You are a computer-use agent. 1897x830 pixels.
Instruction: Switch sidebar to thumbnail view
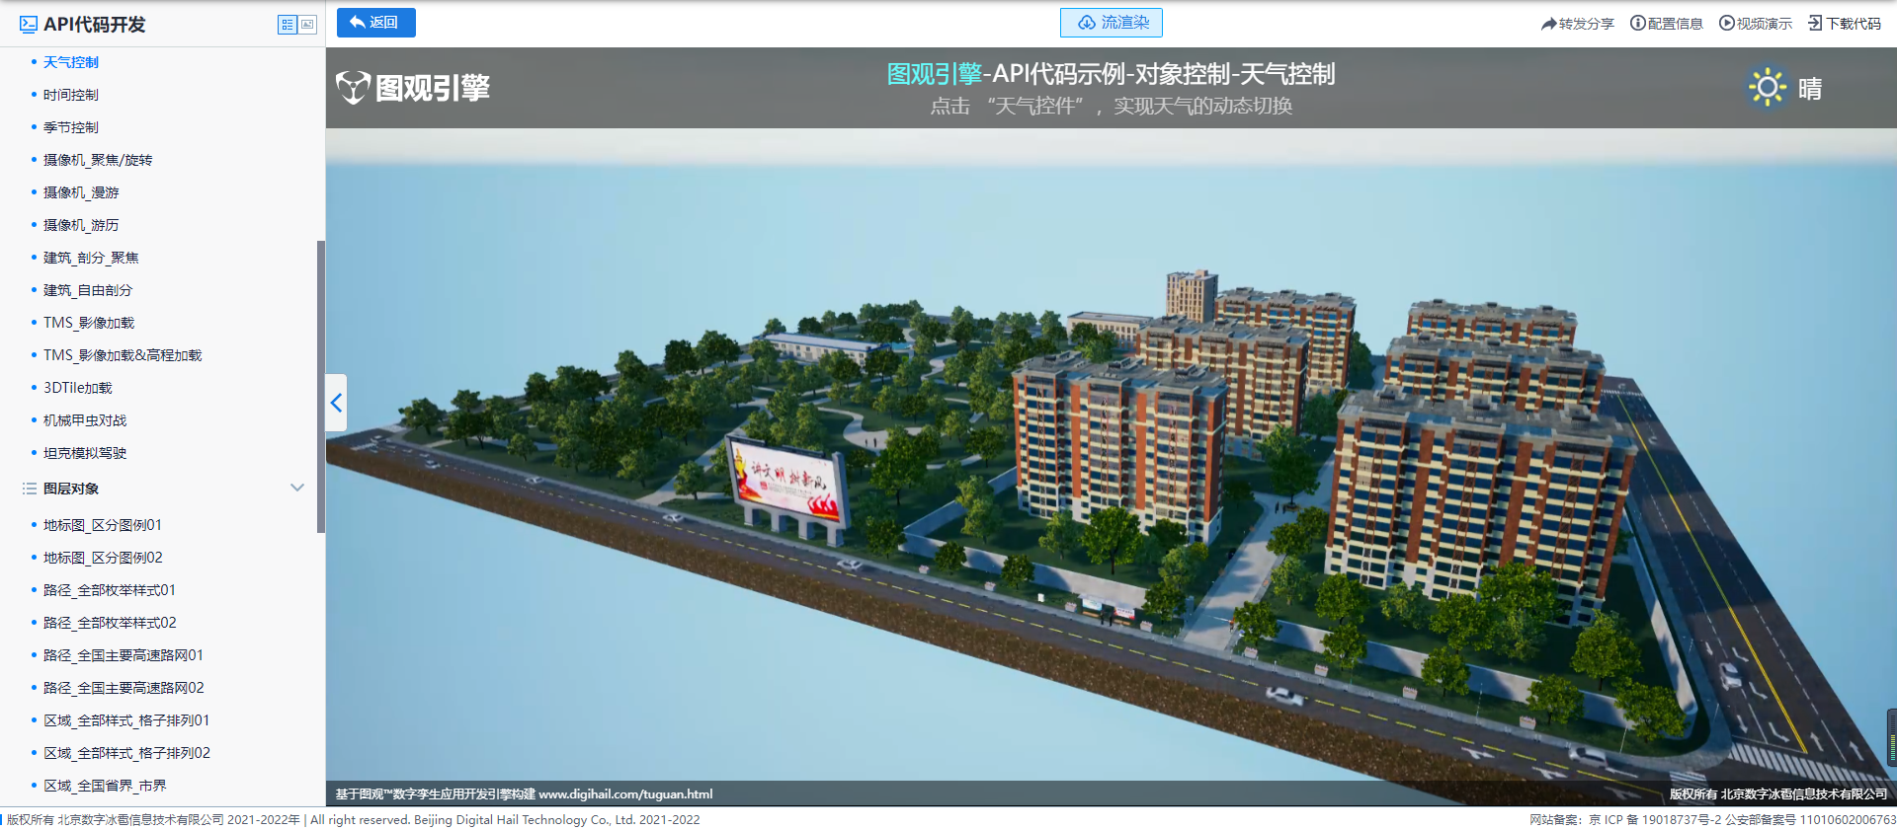tap(307, 25)
